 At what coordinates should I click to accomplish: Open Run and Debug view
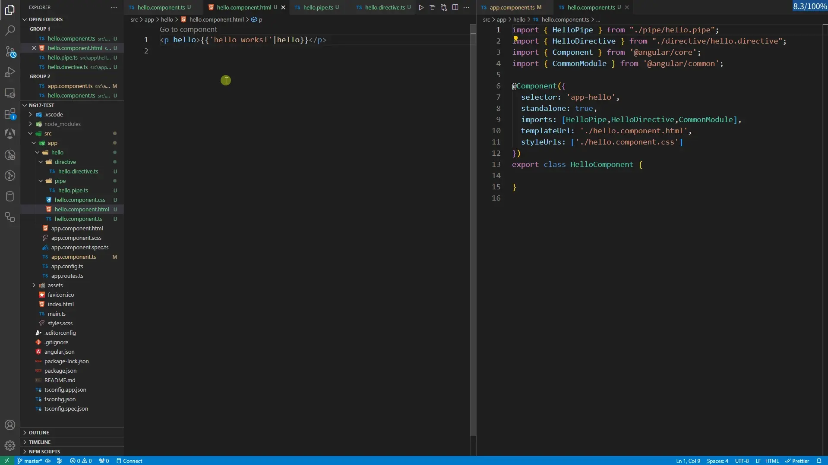click(x=10, y=72)
